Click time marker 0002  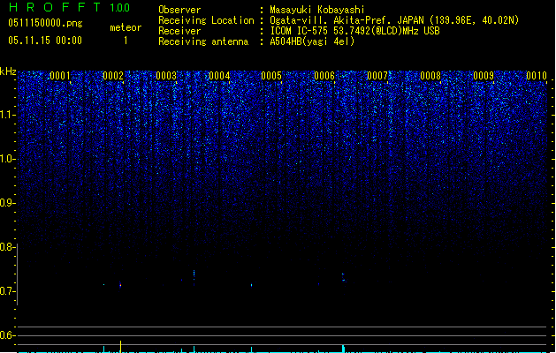click(x=113, y=76)
